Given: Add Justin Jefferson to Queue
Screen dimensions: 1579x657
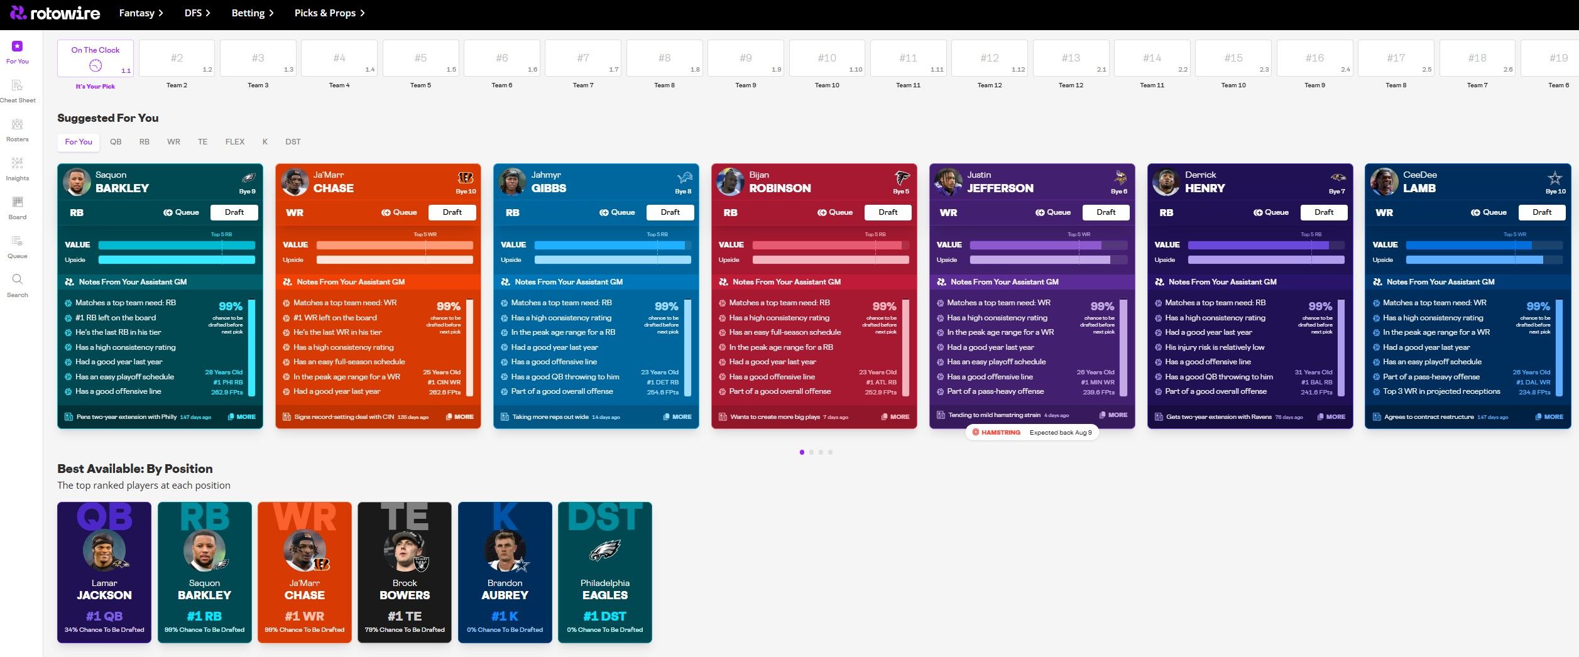Looking at the screenshot, I should 1052,212.
